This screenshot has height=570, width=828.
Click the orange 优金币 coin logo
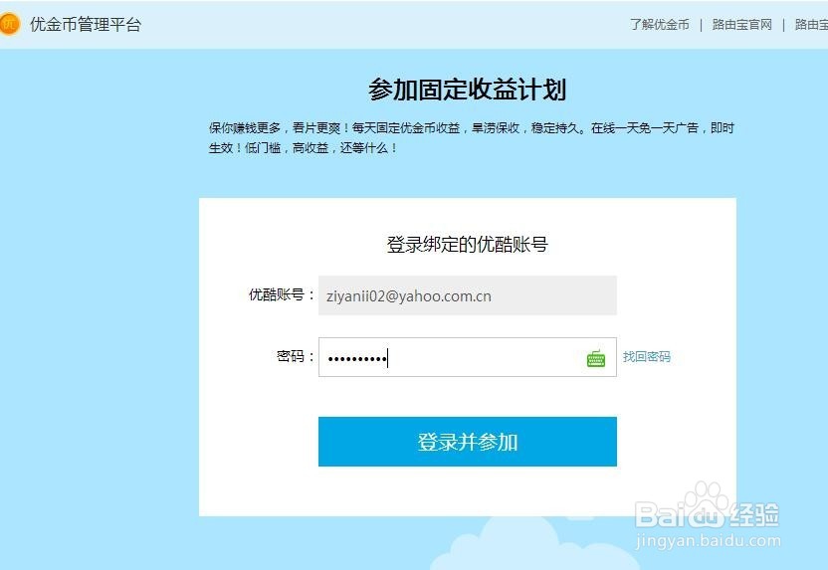pyautogui.click(x=9, y=24)
